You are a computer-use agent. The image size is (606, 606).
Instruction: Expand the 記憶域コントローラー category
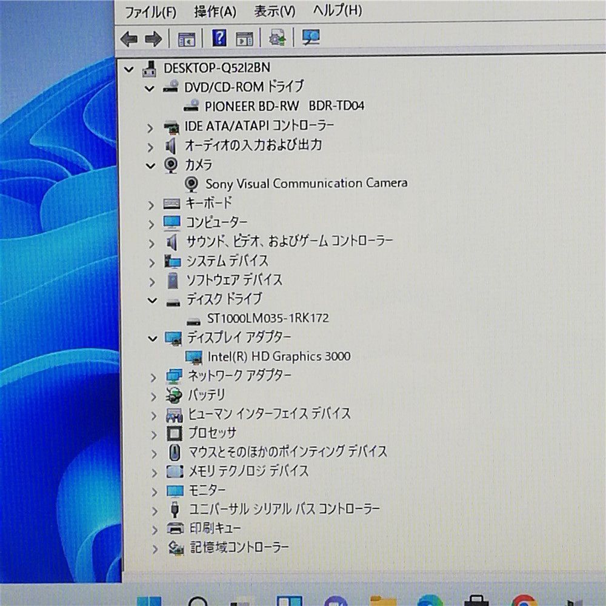[x=155, y=549]
